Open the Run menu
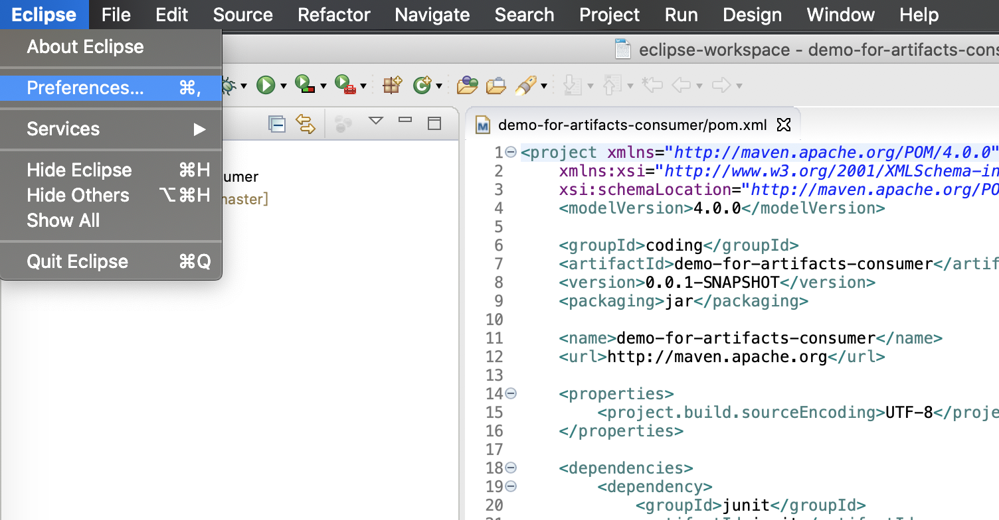Screen dimensions: 999x520 [x=681, y=15]
